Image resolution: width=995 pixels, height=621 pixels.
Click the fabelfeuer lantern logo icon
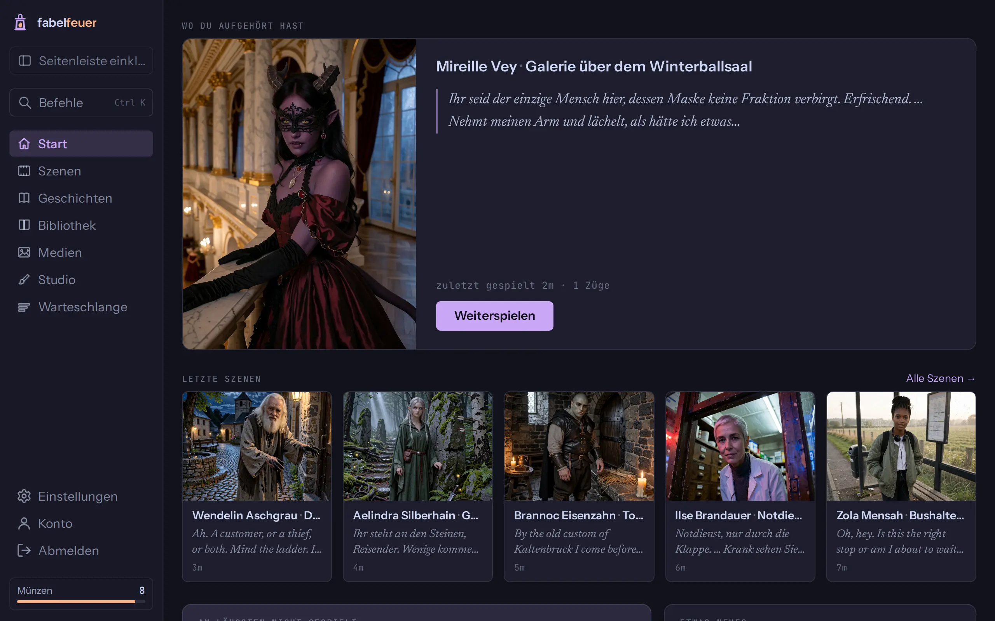(x=20, y=22)
